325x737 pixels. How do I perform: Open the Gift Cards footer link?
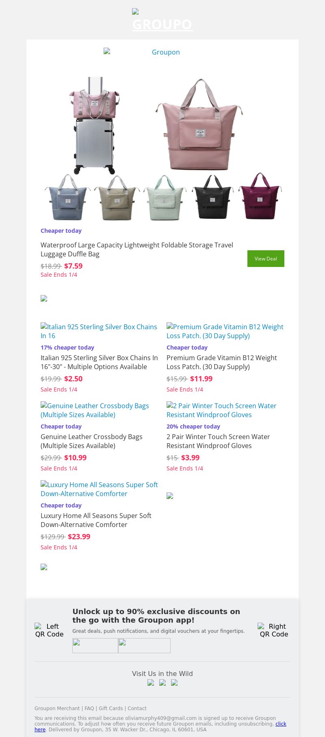tap(110, 709)
